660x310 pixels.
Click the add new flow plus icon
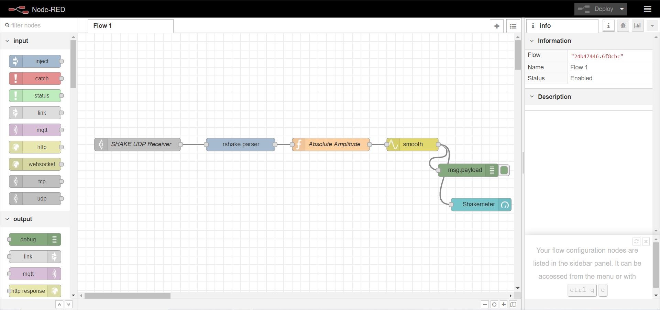point(497,26)
